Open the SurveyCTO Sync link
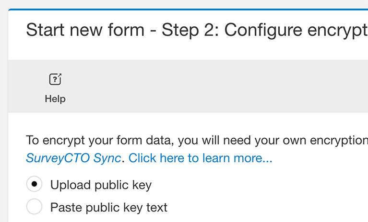This screenshot has width=368, height=222. (73, 158)
